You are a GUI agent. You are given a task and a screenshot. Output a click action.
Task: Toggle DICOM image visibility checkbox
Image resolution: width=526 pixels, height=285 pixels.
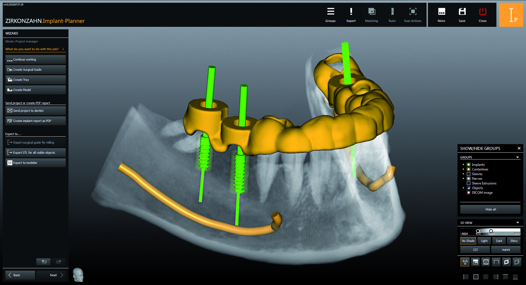pyautogui.click(x=468, y=193)
